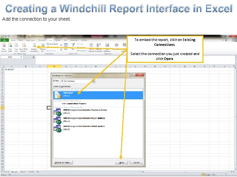Switch to the Sheet2 tab
Image resolution: width=237 pixels, height=177 pixels.
point(23,172)
